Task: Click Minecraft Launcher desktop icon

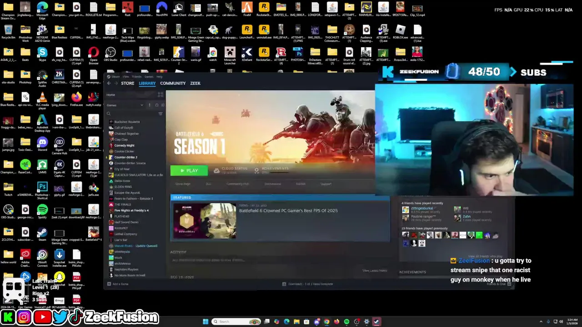Action: pyautogui.click(x=230, y=56)
